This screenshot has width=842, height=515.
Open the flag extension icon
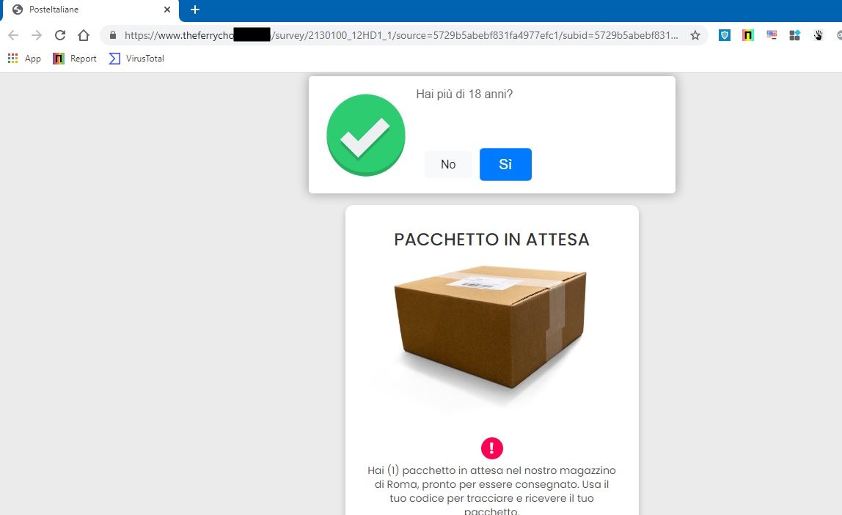click(771, 35)
